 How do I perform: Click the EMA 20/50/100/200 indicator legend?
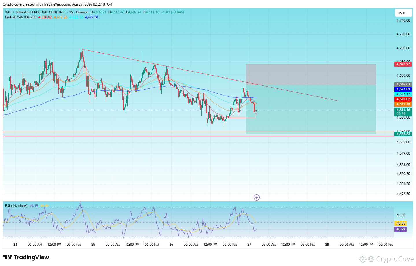tap(21, 17)
